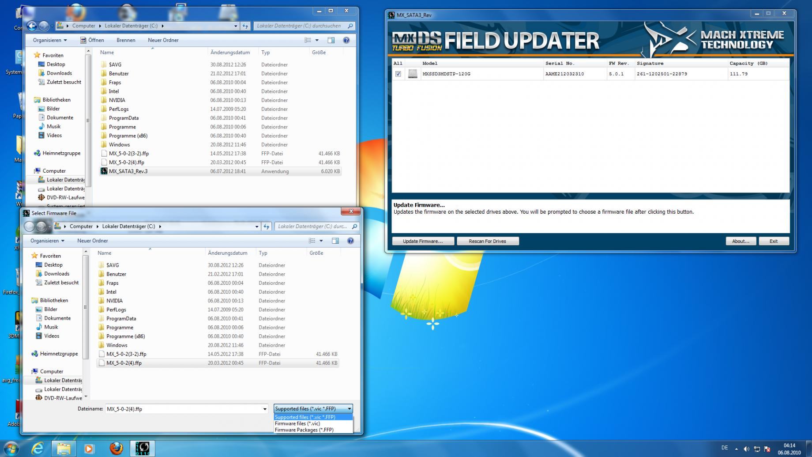Viewport: 812px width, 457px height.
Task: Open the About... dialog
Action: pyautogui.click(x=741, y=241)
